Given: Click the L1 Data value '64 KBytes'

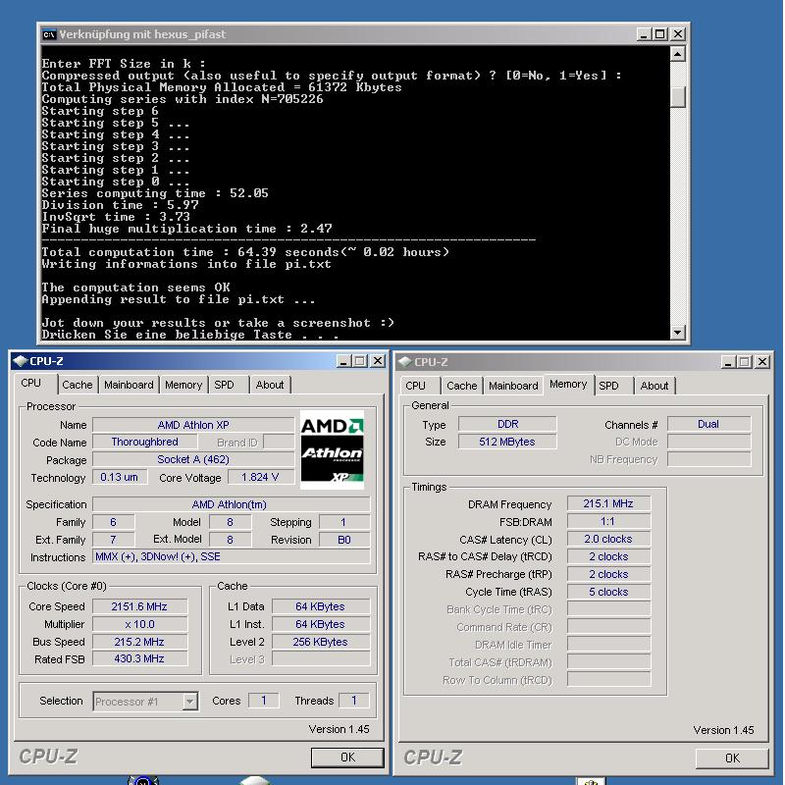Looking at the screenshot, I should point(321,606).
